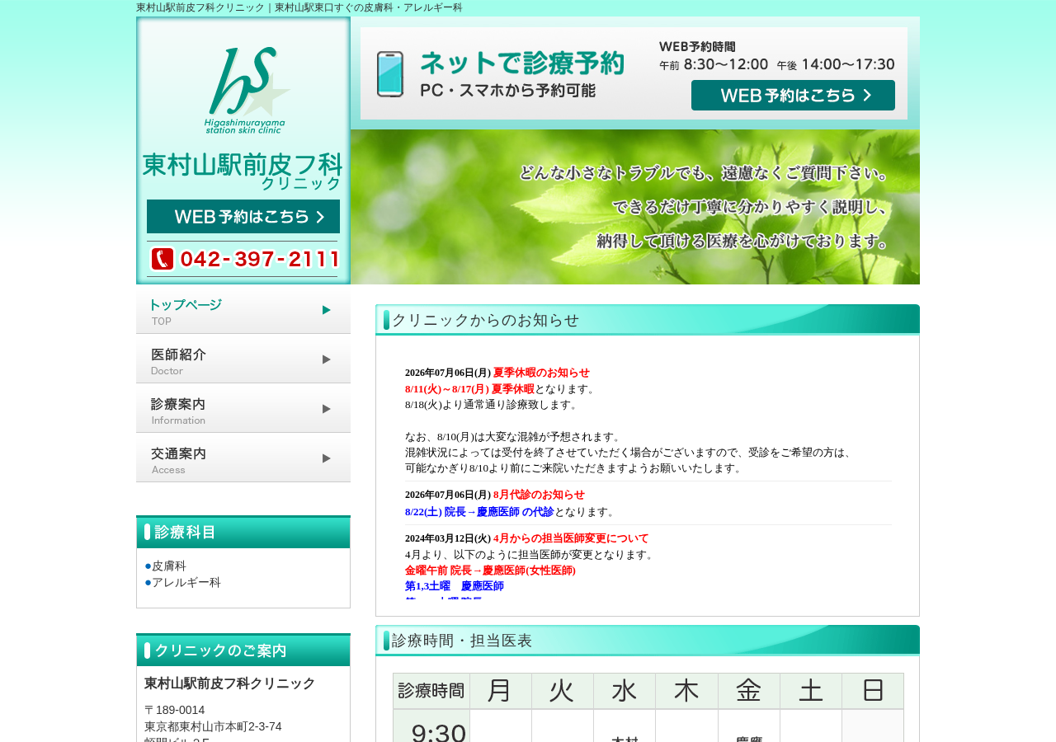1056x742 pixels.
Task: Click 月 column header in schedule
Action: (x=501, y=691)
